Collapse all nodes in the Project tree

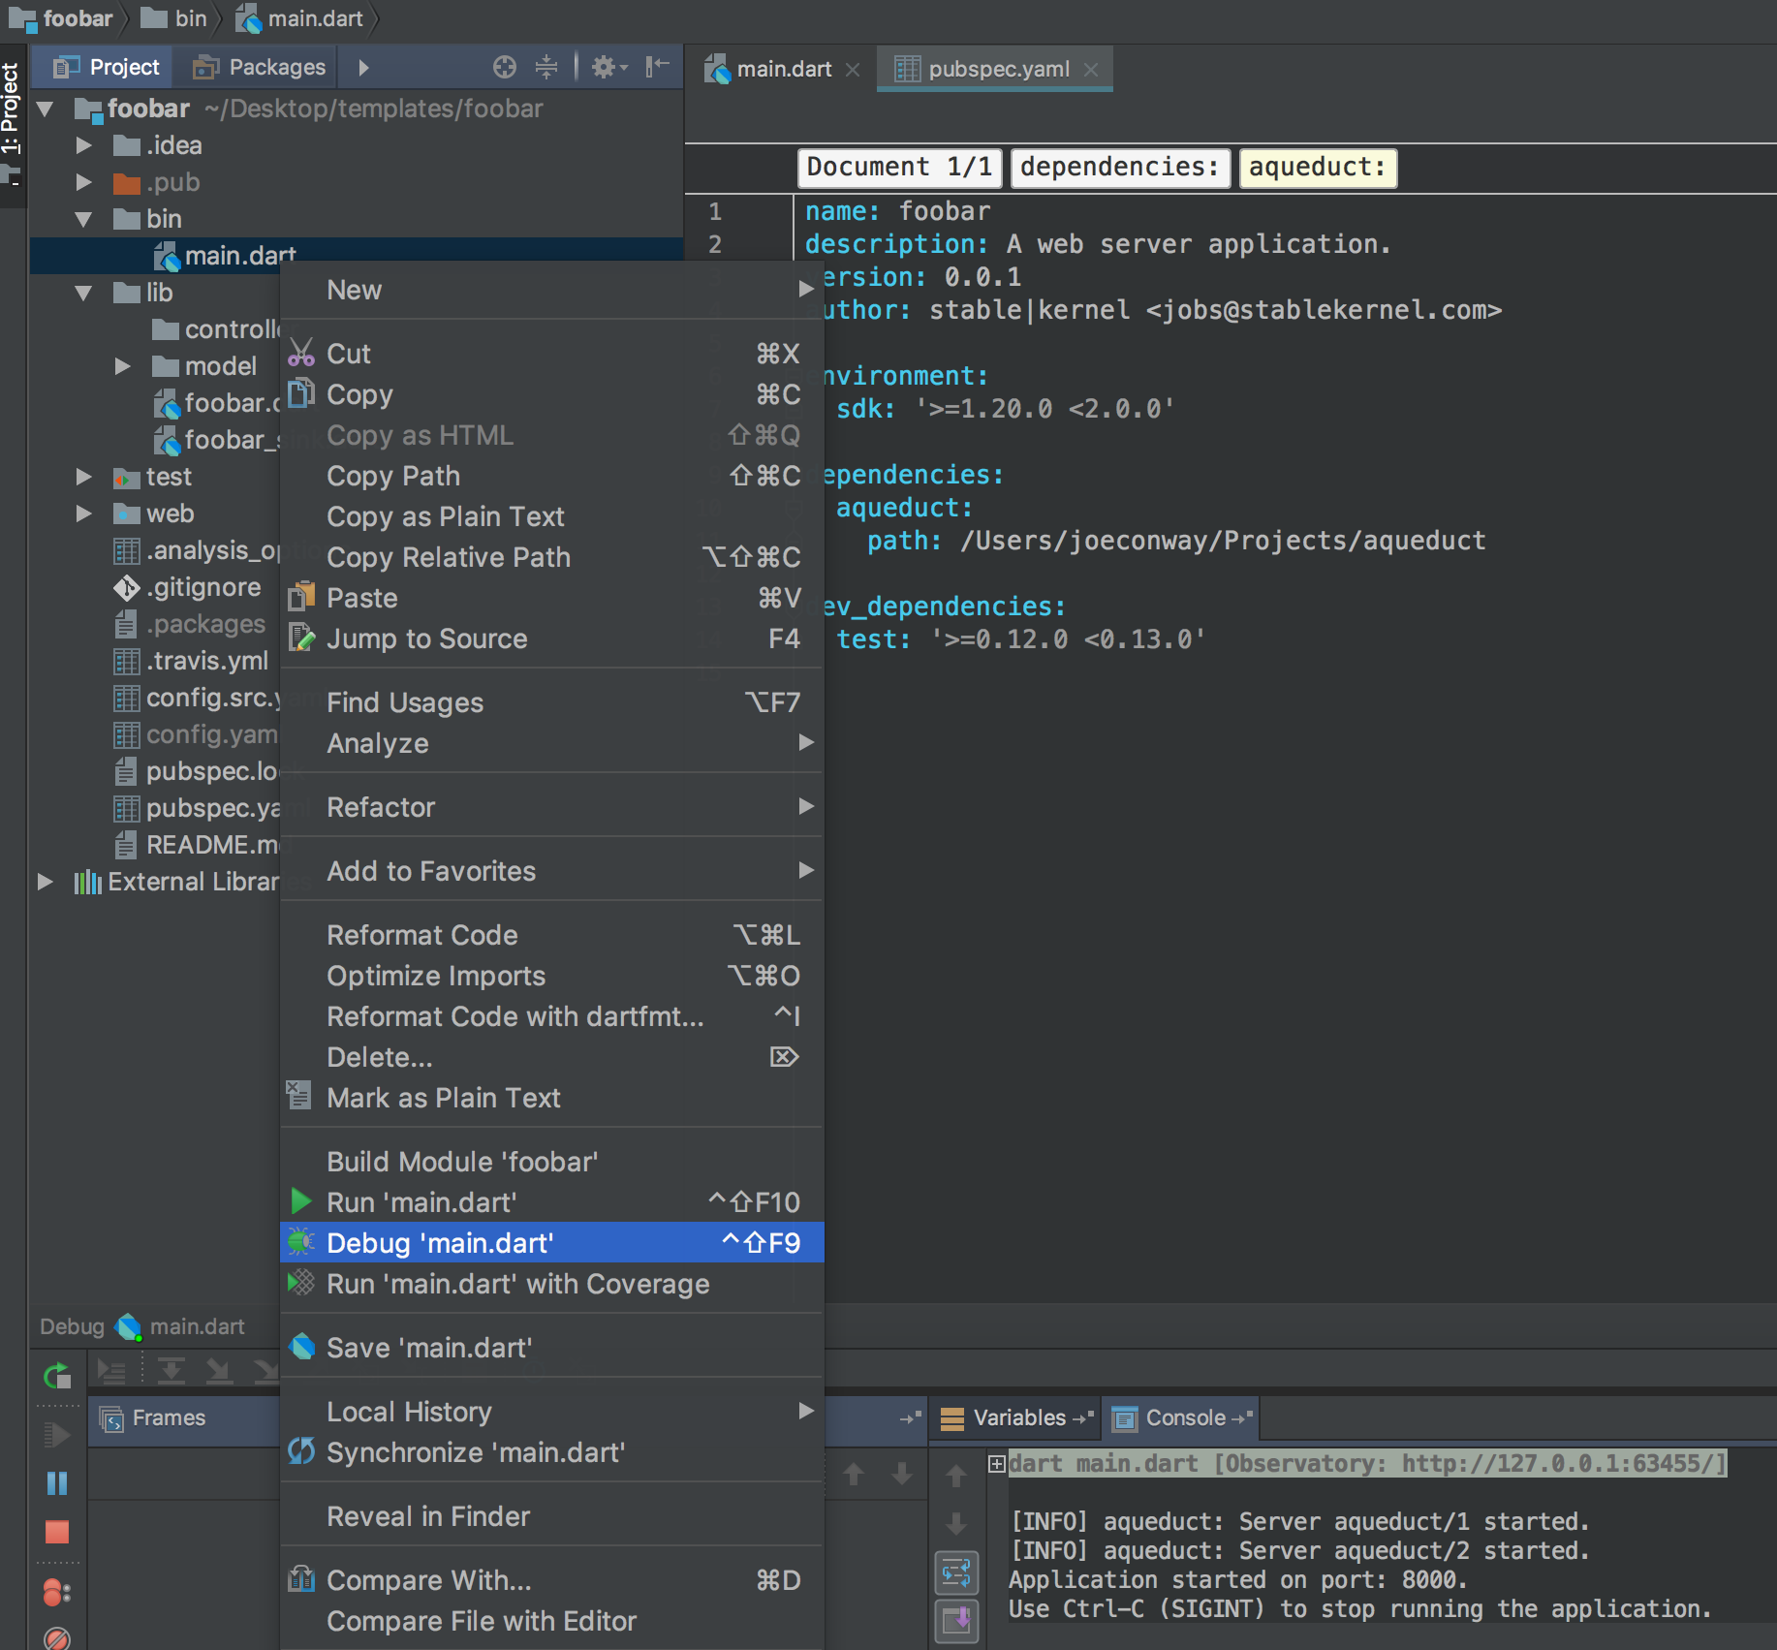[x=546, y=67]
